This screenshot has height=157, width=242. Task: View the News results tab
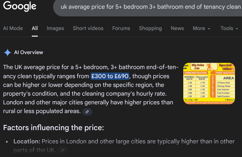177,28
